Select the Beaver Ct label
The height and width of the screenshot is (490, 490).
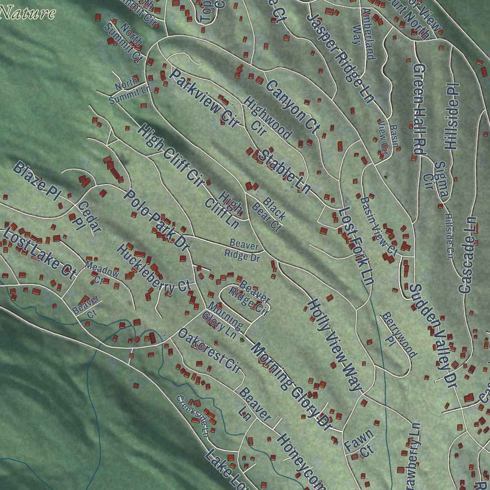pos(87,307)
